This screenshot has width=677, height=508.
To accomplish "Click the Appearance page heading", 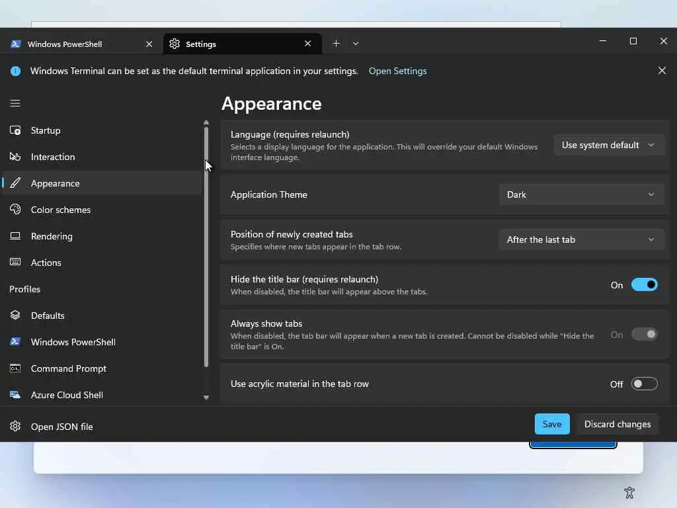I will (271, 104).
